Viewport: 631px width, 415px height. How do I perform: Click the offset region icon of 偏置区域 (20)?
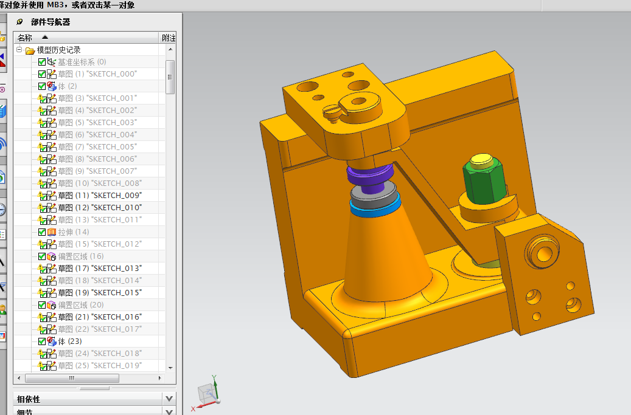coord(52,305)
